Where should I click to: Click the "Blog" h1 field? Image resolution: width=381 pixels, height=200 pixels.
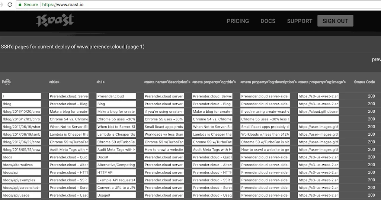click(x=116, y=104)
